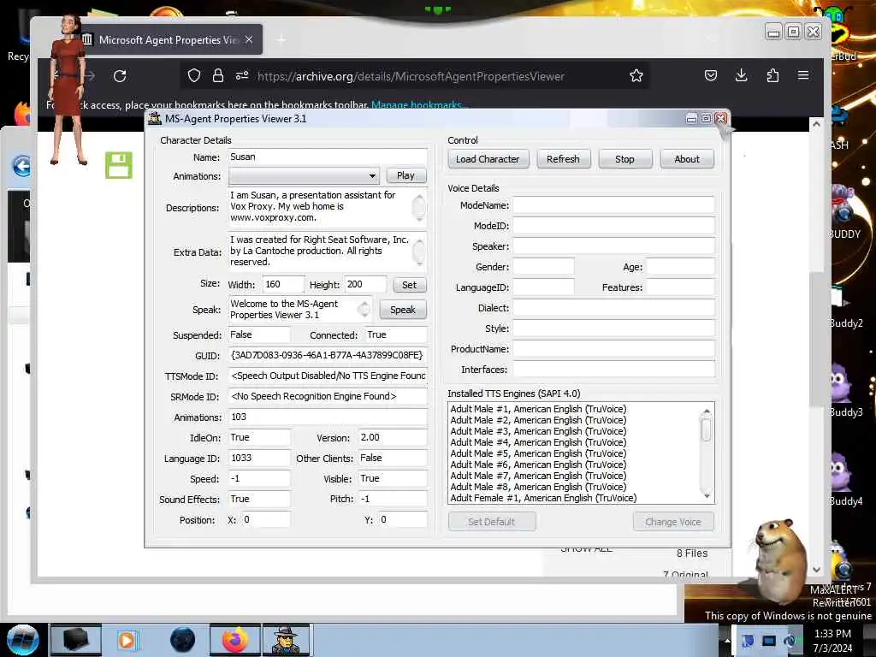
Task: Open the Buddy4 desktop icon
Action: tap(842, 477)
